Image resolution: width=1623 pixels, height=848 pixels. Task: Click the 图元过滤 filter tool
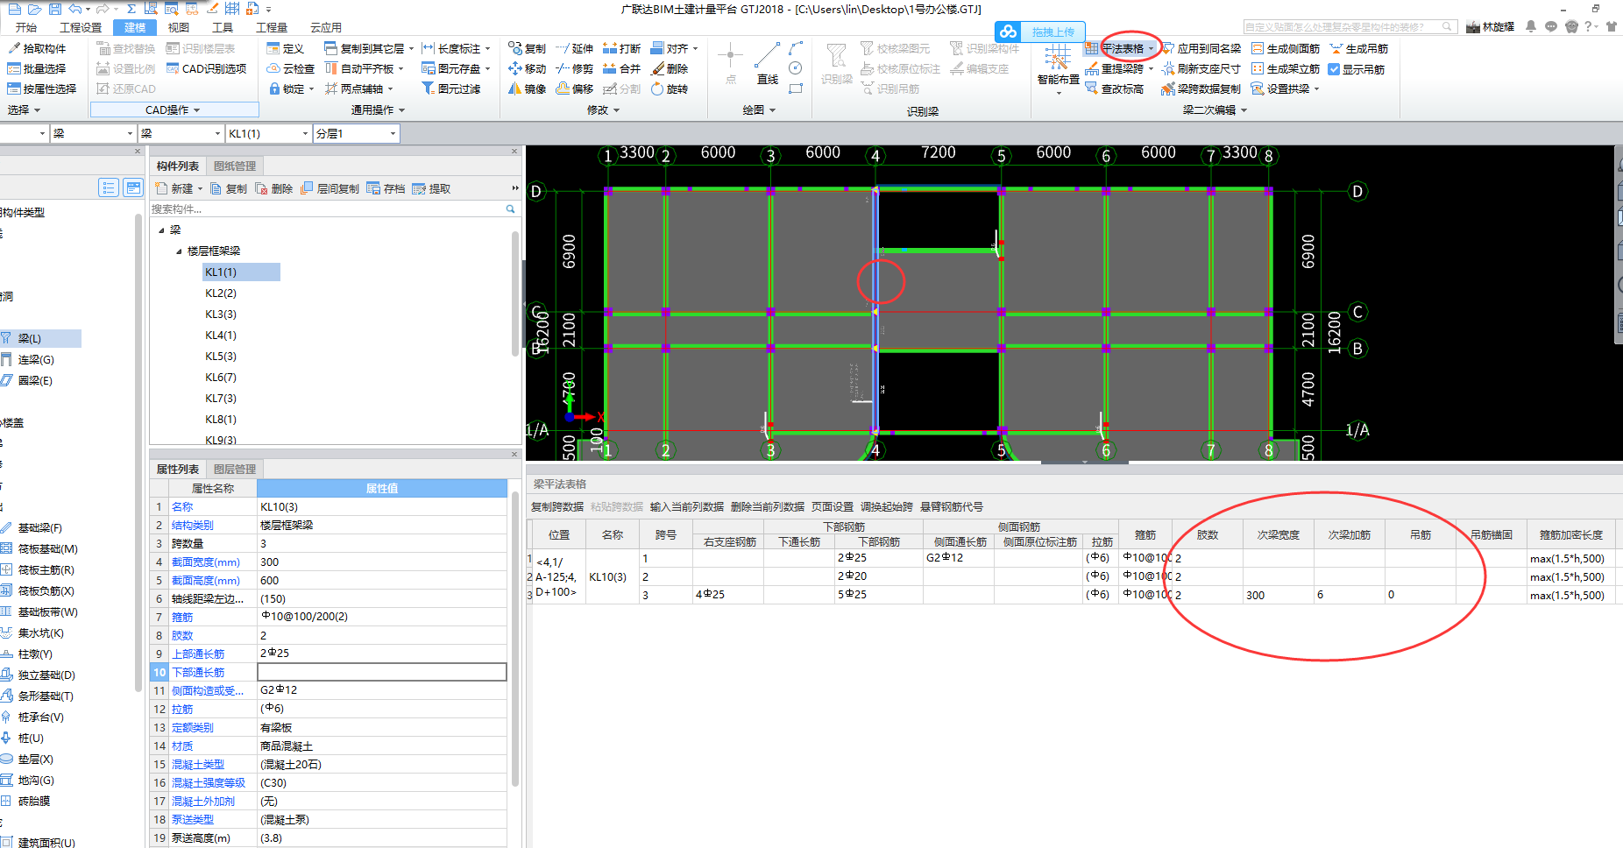[451, 88]
